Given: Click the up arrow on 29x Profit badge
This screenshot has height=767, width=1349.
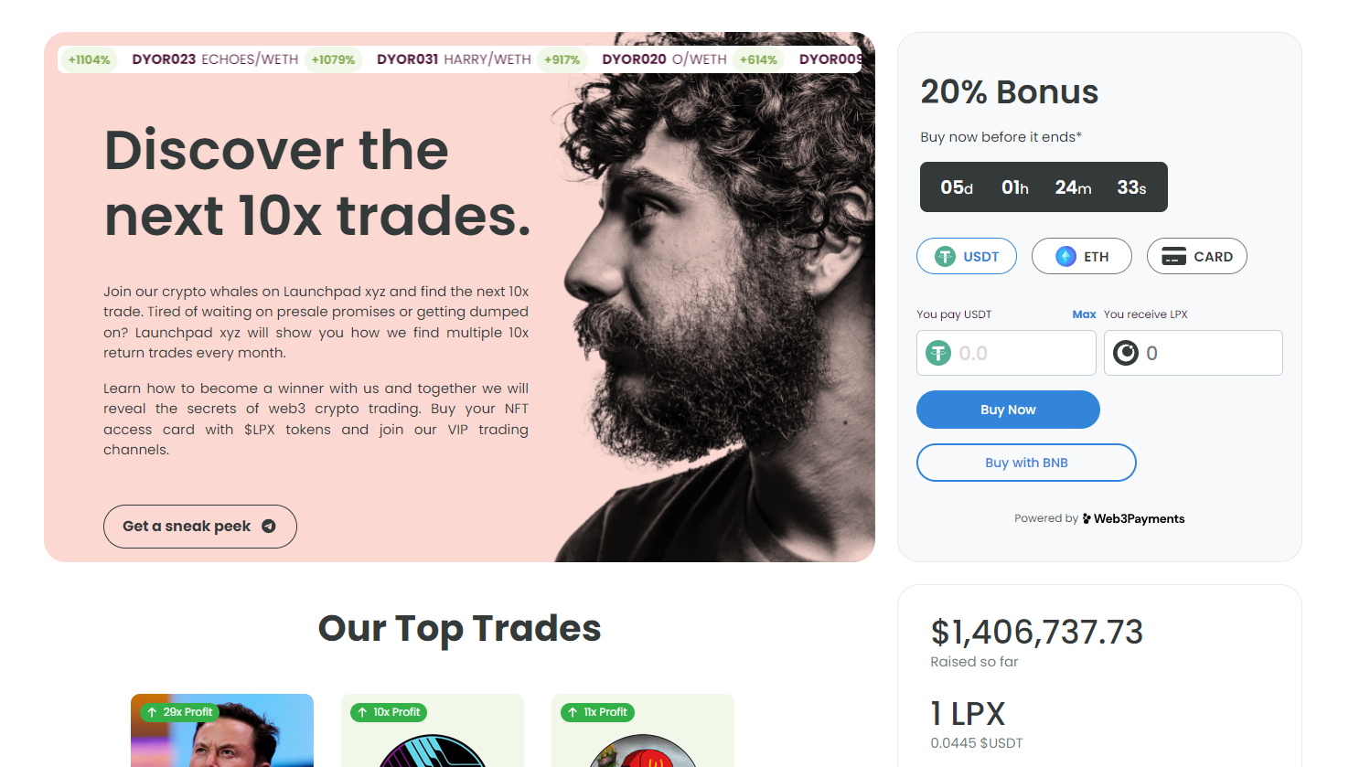Looking at the screenshot, I should (152, 712).
